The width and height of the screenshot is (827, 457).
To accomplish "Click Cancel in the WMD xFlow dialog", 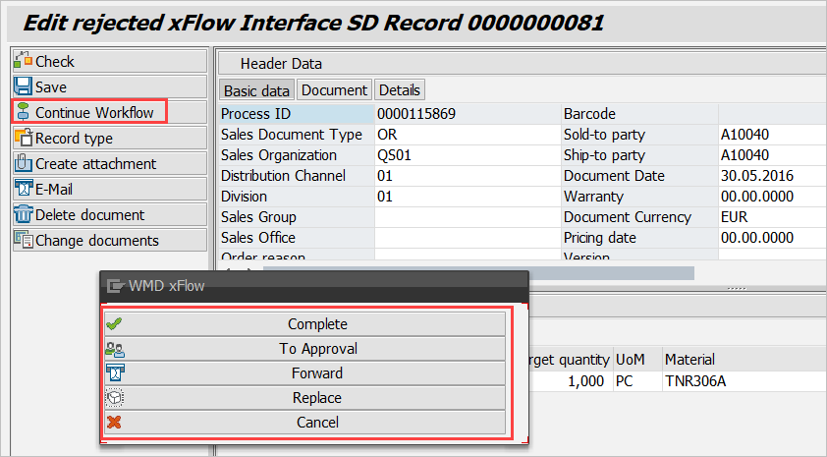I will pos(316,423).
